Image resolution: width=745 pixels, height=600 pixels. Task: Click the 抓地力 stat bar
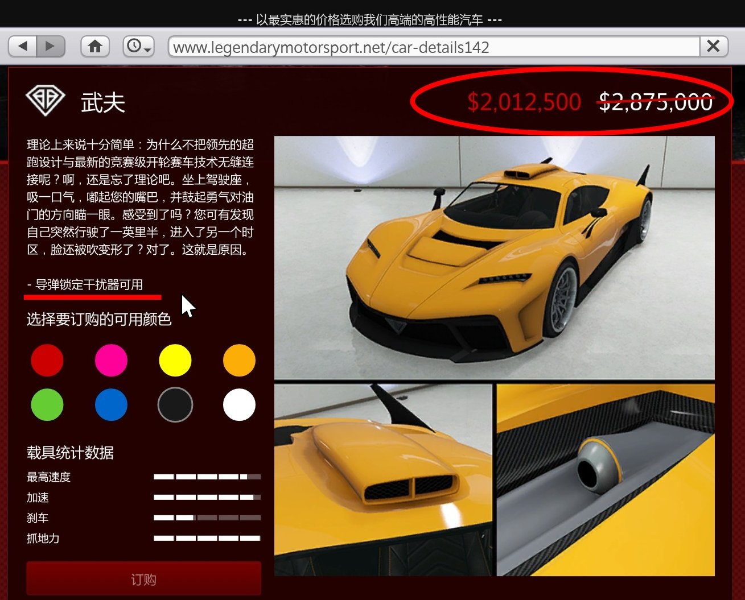(207, 539)
